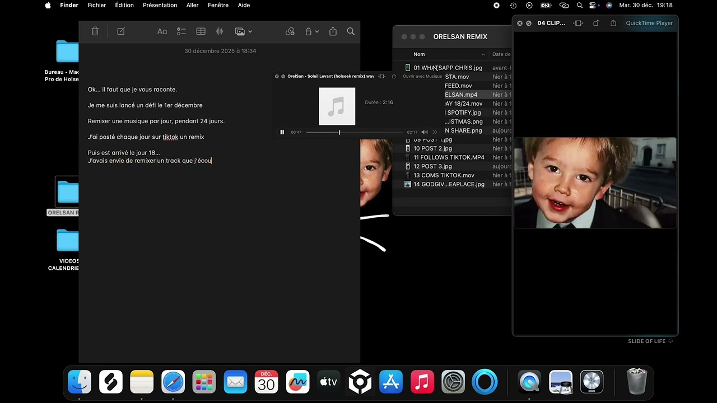Open Freeform from the Dock
Screen dimensions: 717x403
(297, 383)
